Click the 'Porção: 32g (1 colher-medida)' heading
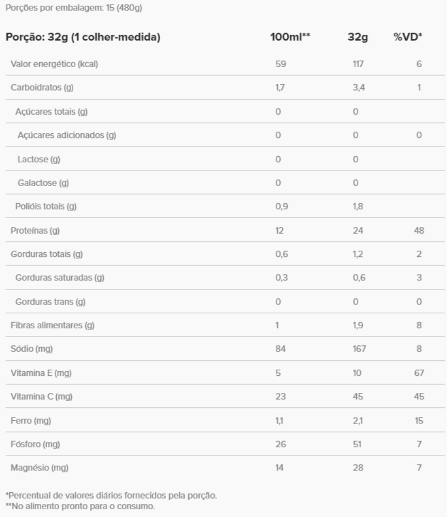This screenshot has height=517, width=447. [82, 38]
